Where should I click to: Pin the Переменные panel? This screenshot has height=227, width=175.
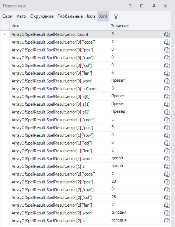(x=154, y=6)
